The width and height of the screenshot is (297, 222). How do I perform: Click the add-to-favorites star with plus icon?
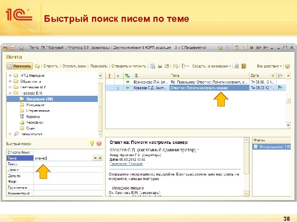tap(220, 48)
